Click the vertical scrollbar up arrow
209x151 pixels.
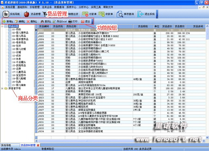point(207,26)
